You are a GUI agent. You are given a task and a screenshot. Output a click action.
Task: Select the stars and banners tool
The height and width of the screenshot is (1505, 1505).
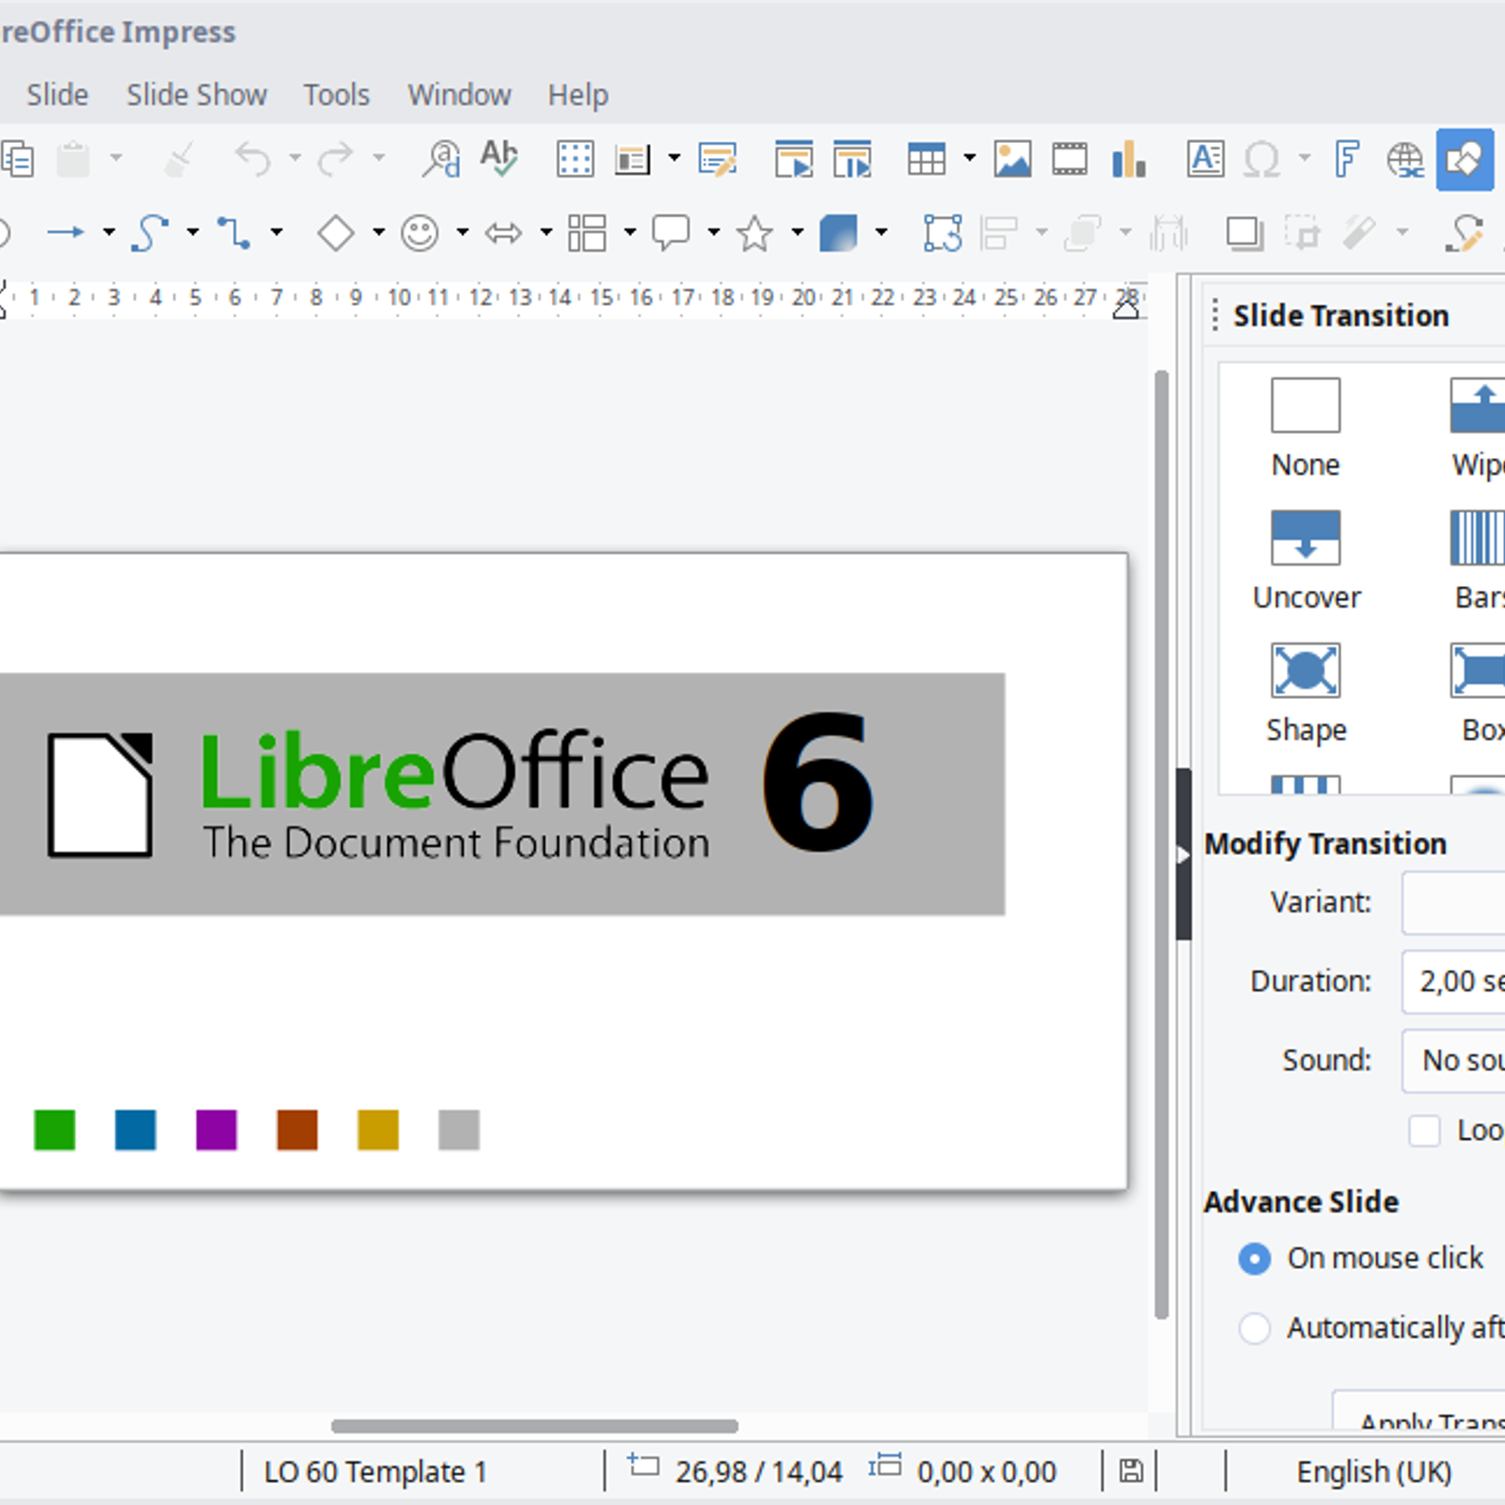(x=754, y=232)
